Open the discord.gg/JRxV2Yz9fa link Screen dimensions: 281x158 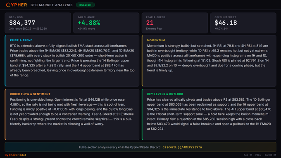pyautogui.click(x=182, y=147)
